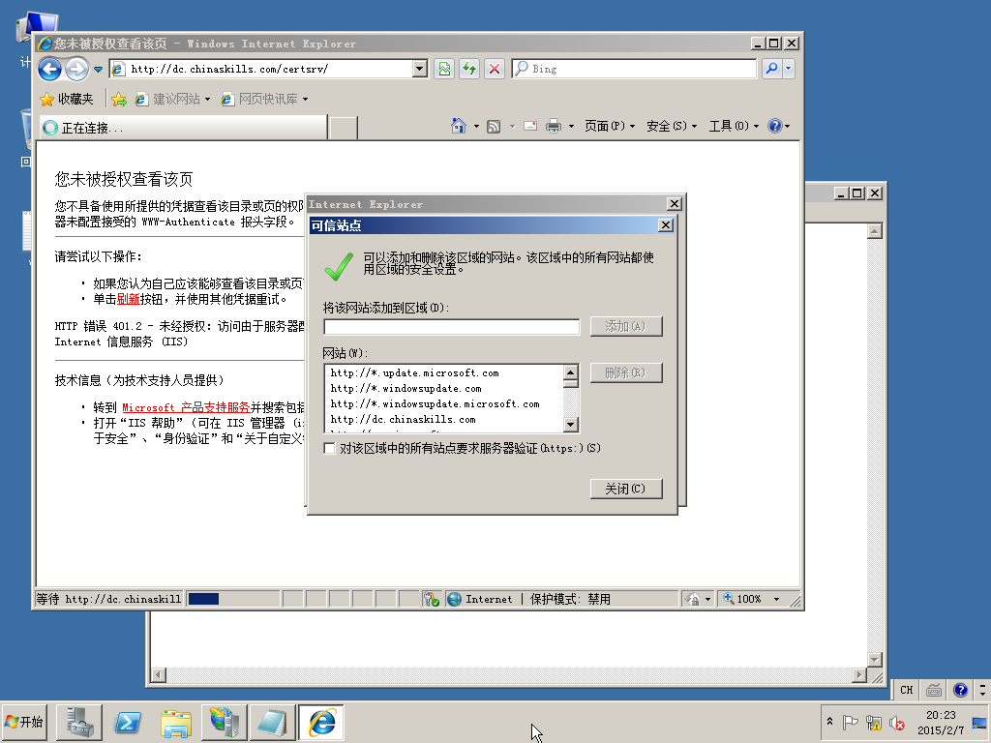The height and width of the screenshot is (743, 991).
Task: Click the Home page icon
Action: point(458,126)
